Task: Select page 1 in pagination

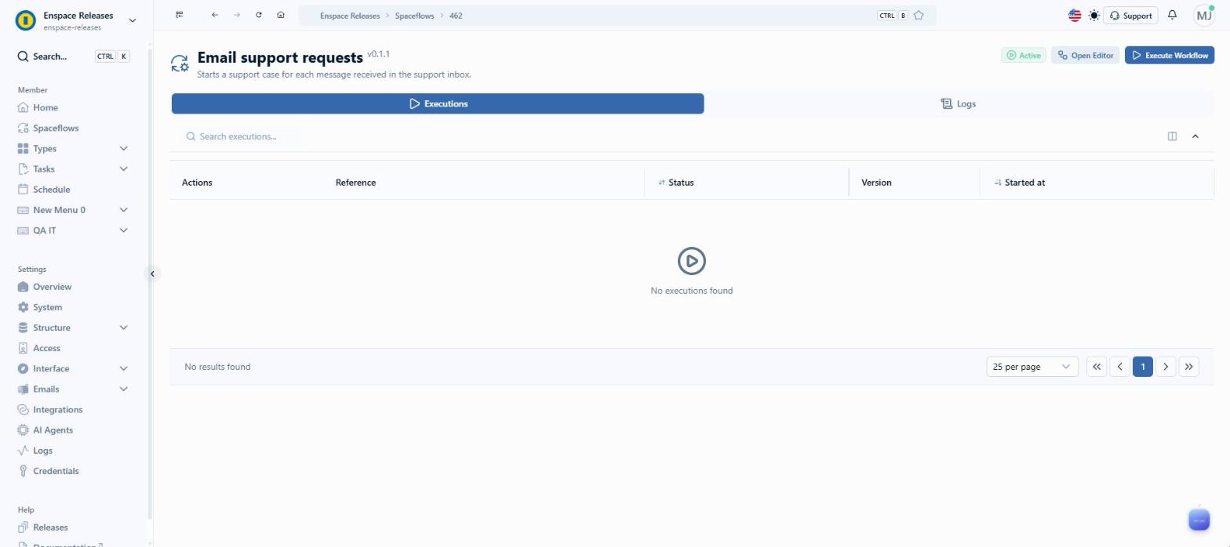Action: pos(1142,367)
